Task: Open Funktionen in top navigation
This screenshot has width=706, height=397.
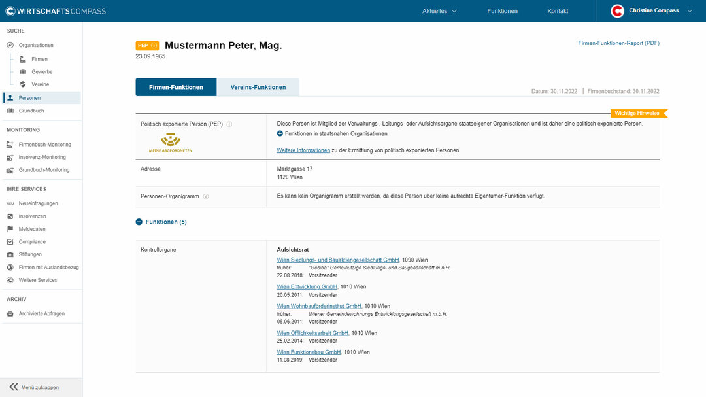Action: pyautogui.click(x=502, y=11)
